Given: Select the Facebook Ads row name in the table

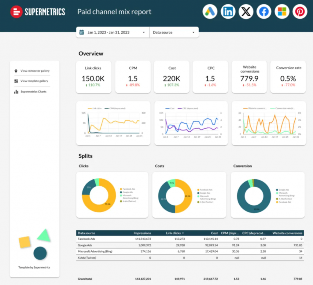Looking at the screenshot, I should (87, 239).
